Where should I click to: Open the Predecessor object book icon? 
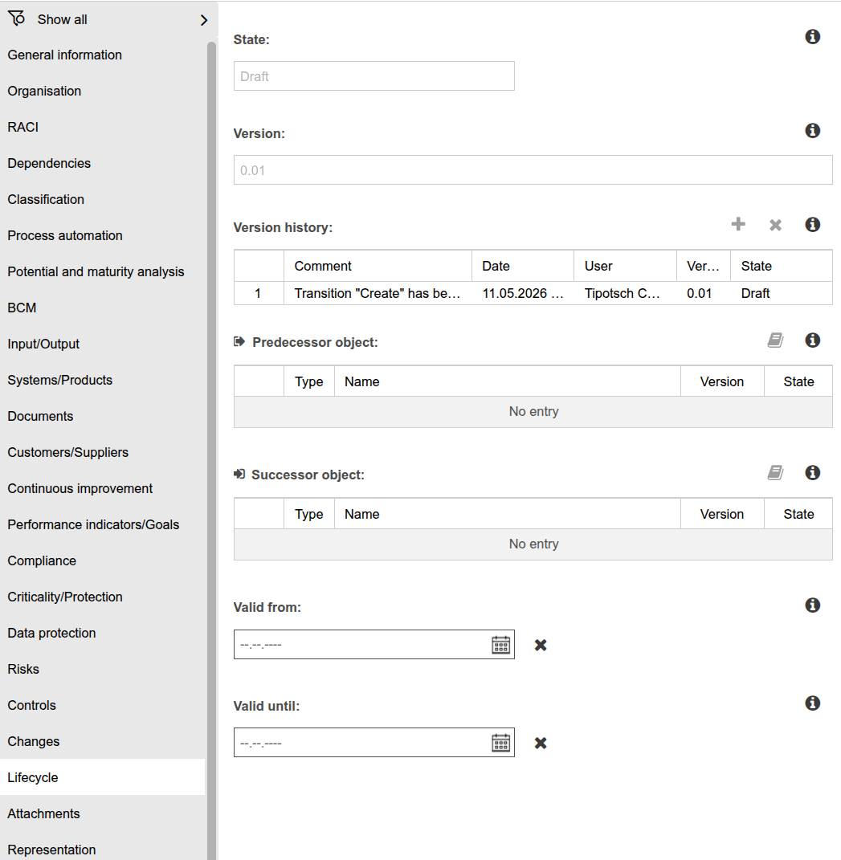pos(775,340)
